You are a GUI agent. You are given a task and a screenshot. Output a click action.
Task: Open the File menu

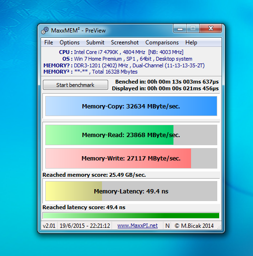(49, 43)
